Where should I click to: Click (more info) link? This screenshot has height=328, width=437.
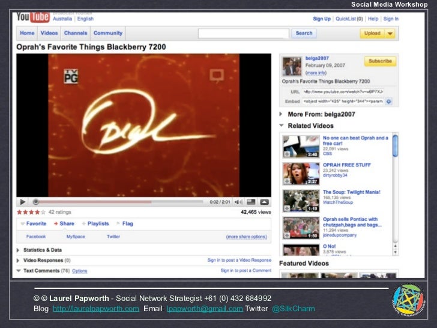(316, 73)
